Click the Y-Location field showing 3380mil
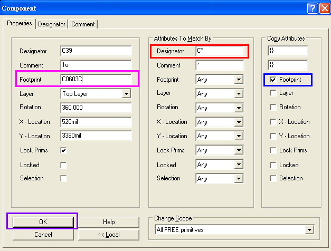Image resolution: width=331 pixels, height=251 pixels. 96,136
